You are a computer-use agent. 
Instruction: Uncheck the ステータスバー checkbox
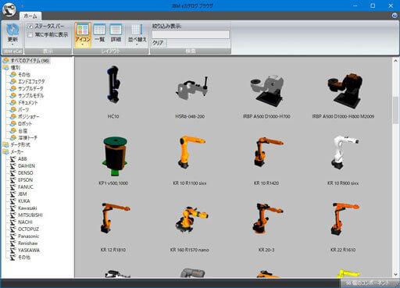pyautogui.click(x=30, y=26)
